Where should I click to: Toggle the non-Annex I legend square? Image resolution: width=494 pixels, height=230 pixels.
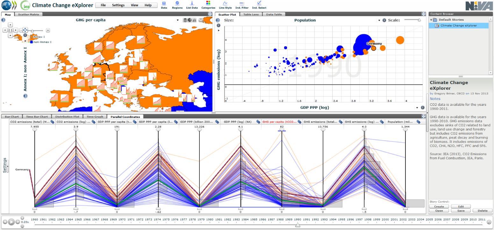31,42
